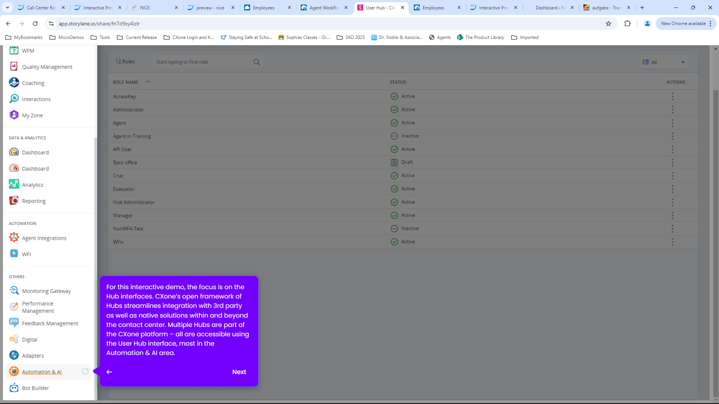The image size is (719, 404).
Task: Open actions menu for Administrator role
Action: [x=673, y=110]
